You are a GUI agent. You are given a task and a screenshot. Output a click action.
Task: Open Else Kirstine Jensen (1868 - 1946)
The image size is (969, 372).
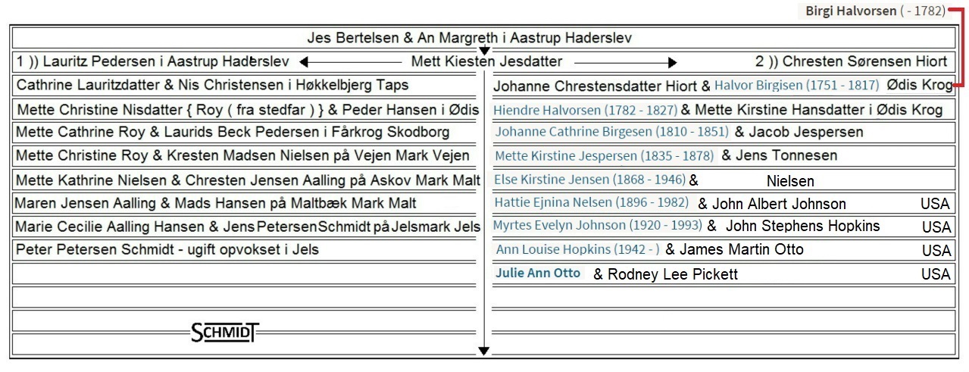point(589,180)
